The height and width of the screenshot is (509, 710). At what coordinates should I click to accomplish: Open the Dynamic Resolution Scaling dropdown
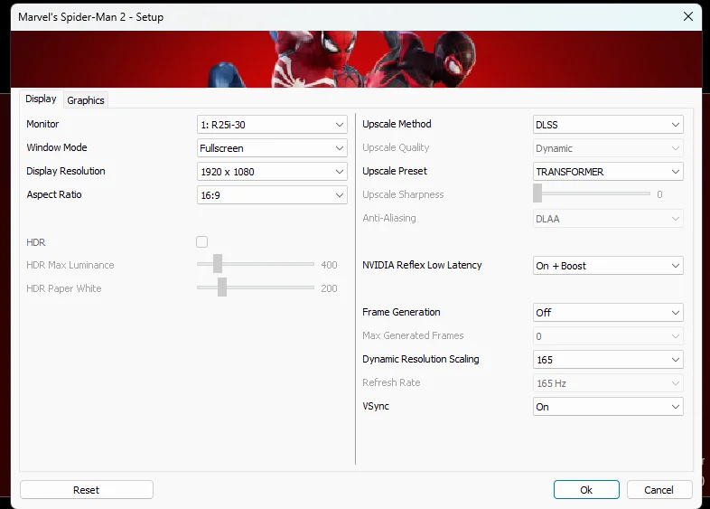click(x=608, y=360)
